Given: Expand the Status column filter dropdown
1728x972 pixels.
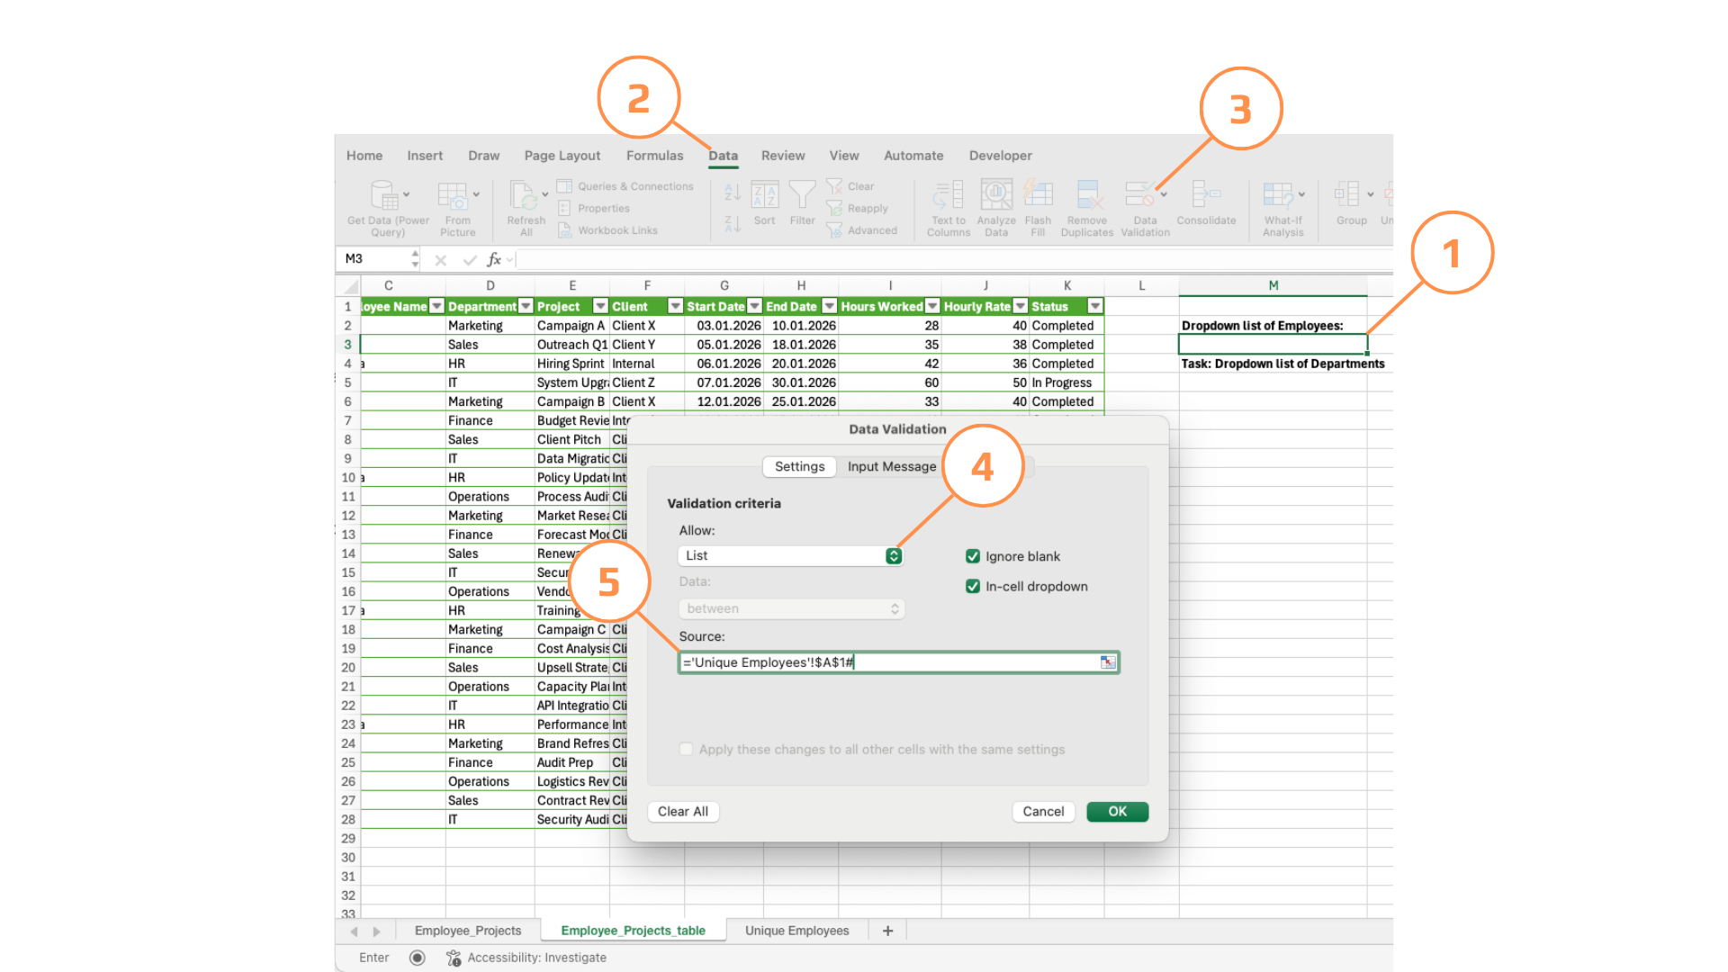Looking at the screenshot, I should 1094,307.
